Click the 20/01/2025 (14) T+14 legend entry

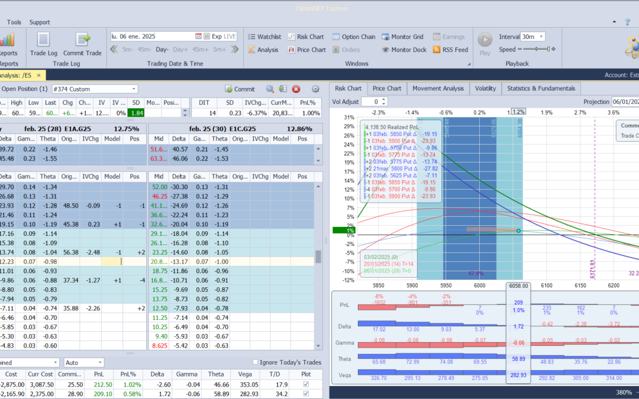[388, 264]
